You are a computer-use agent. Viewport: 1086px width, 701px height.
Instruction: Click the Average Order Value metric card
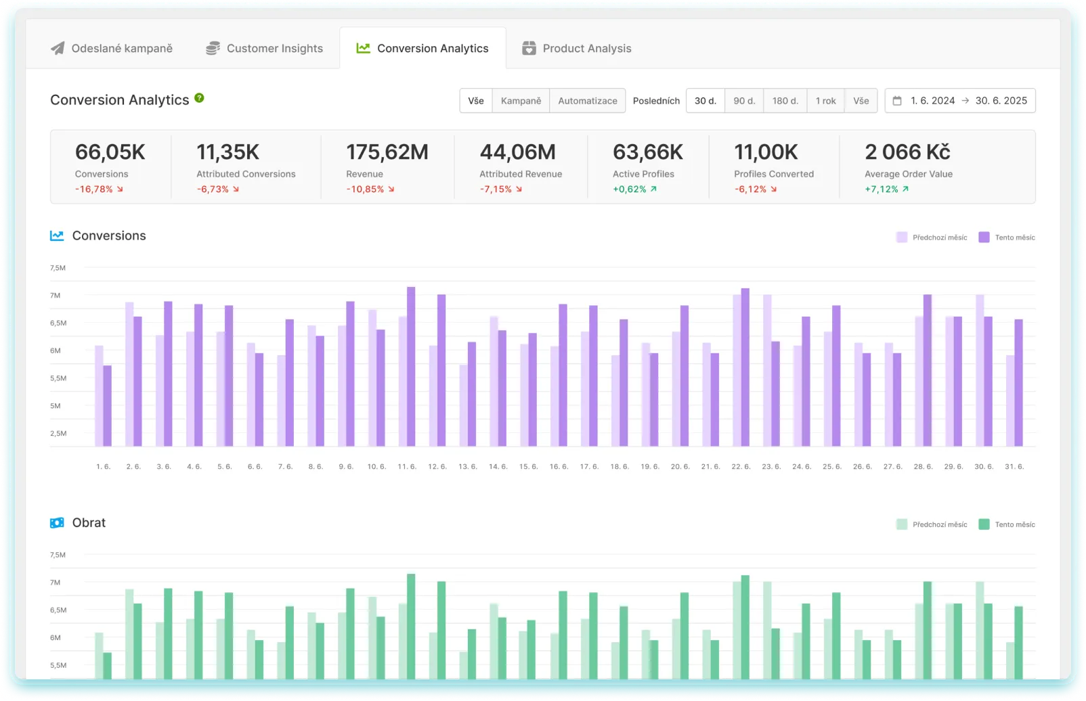(x=908, y=167)
